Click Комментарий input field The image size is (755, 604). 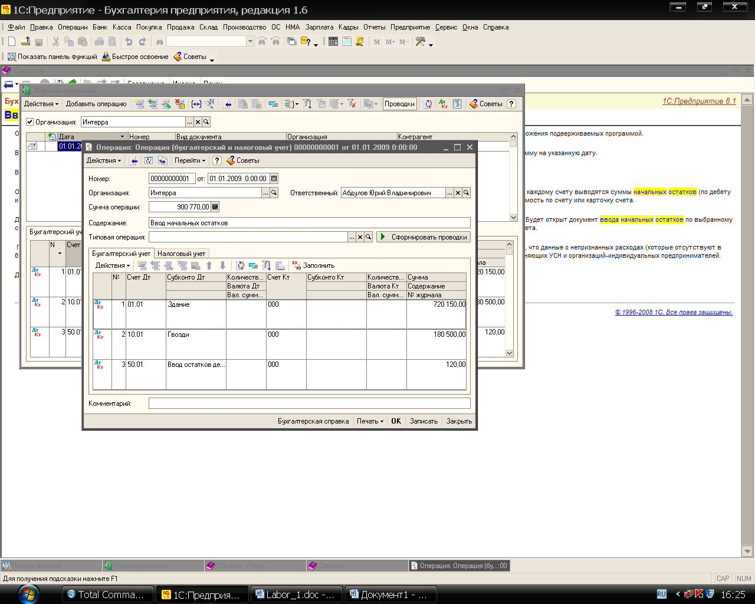coord(310,403)
